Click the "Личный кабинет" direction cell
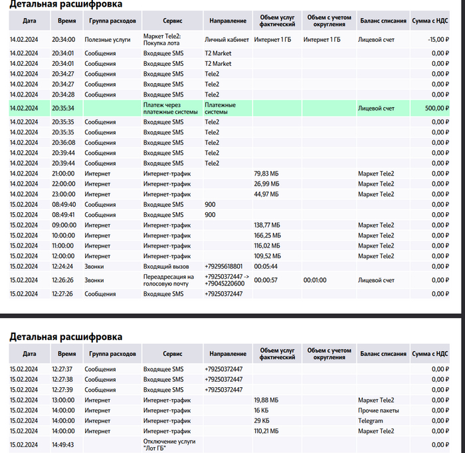The width and height of the screenshot is (465, 453). [227, 40]
